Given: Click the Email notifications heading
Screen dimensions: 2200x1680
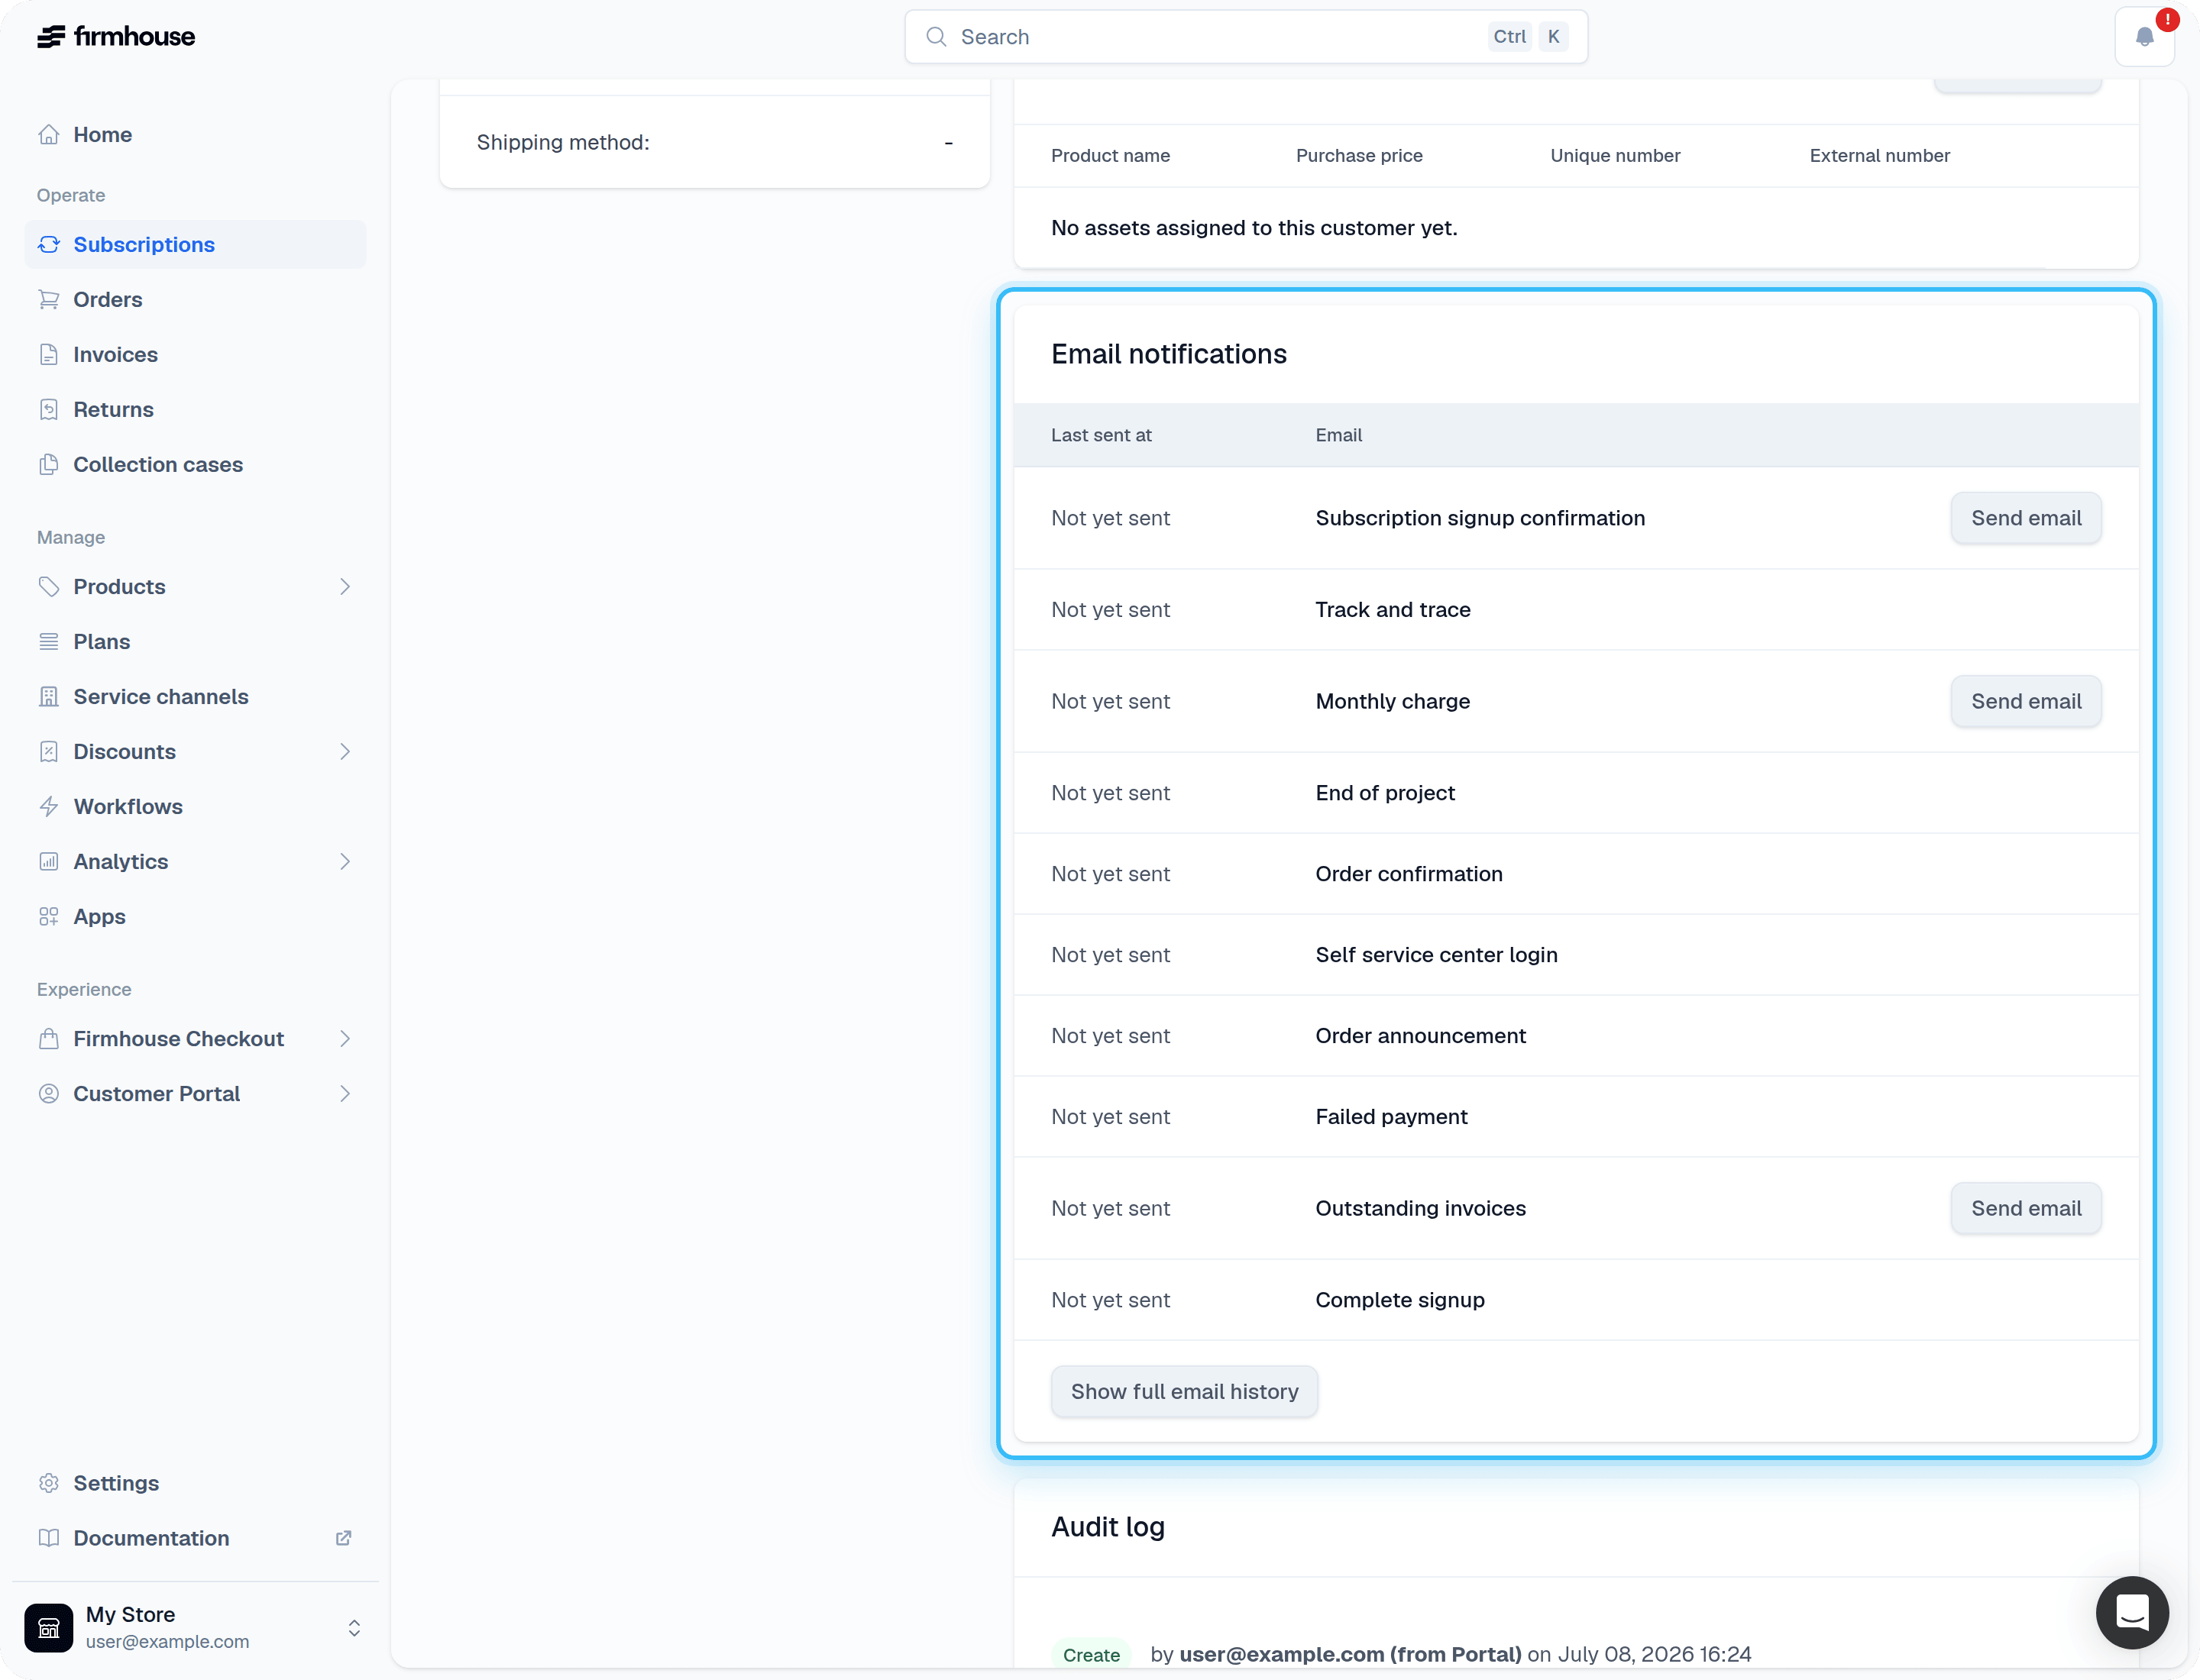Looking at the screenshot, I should [x=1169, y=354].
